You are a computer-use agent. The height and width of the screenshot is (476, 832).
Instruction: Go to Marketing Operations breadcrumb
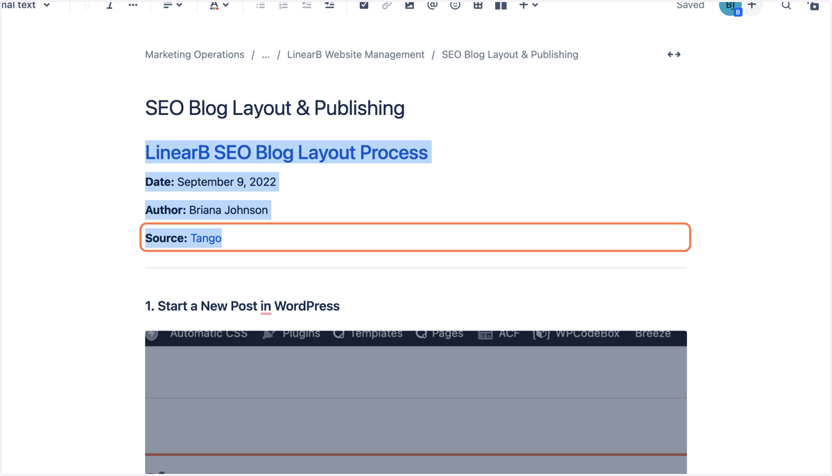point(195,55)
